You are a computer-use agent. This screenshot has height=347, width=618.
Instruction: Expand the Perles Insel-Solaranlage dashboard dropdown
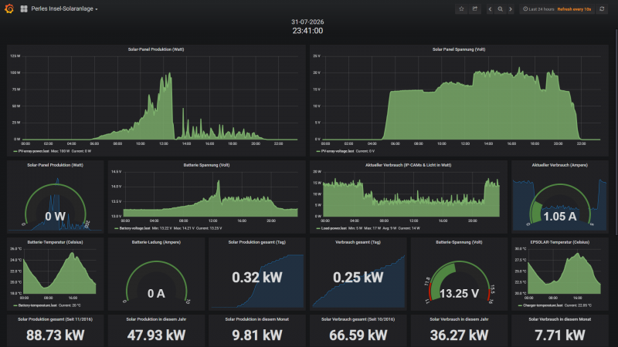tap(64, 8)
